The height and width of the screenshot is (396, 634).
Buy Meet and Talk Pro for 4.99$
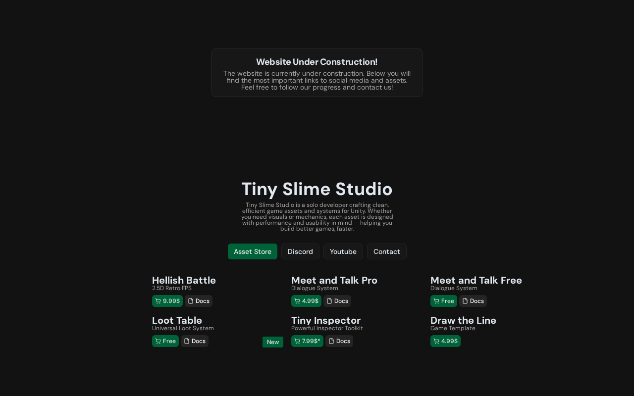pyautogui.click(x=306, y=301)
